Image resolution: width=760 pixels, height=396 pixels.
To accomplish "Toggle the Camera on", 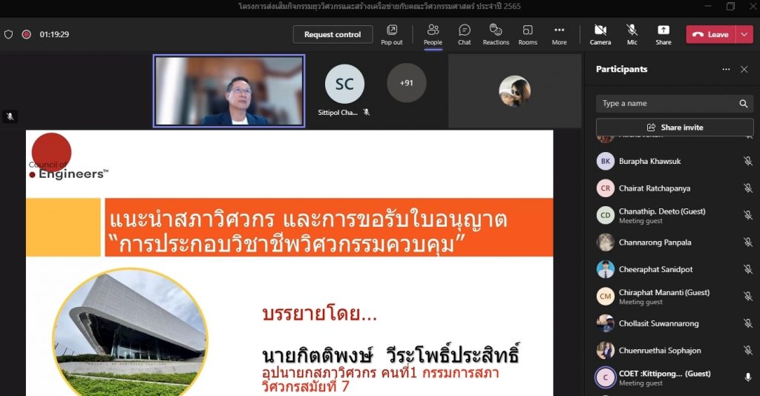I will point(600,34).
